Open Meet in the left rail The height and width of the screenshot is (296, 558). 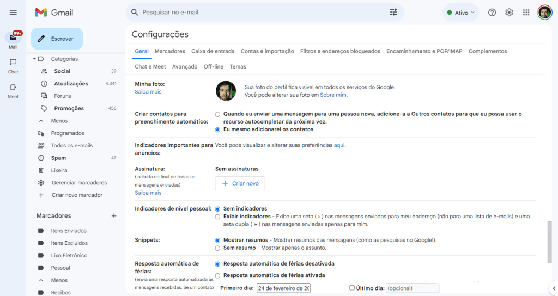pos(13,91)
